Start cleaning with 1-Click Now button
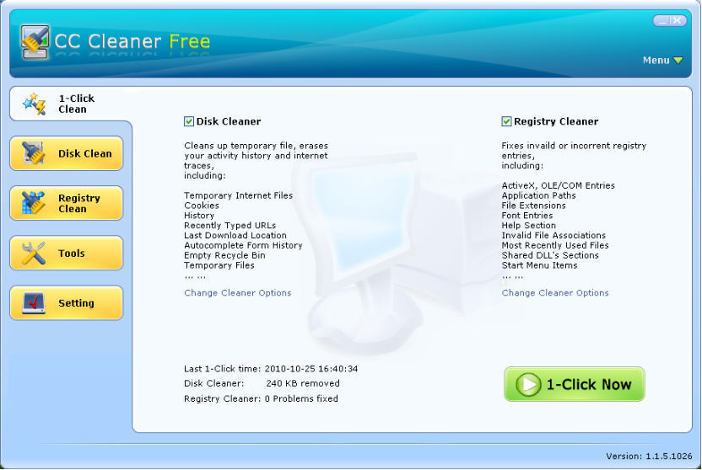This screenshot has width=702, height=470. tap(575, 384)
